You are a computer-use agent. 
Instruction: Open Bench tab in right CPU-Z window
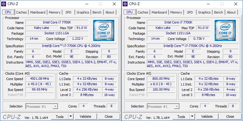219,12
